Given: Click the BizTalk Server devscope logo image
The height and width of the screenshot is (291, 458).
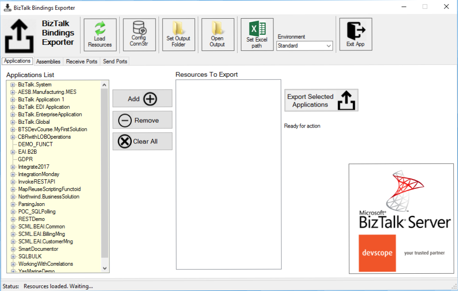Looking at the screenshot, I should [401, 219].
